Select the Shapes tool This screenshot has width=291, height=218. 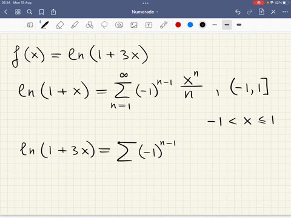pyautogui.click(x=89, y=25)
